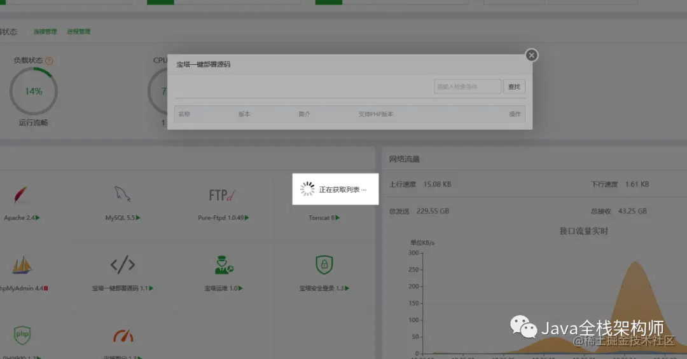
Task: Click the 接口流量实时 chart title
Action: click(x=584, y=231)
